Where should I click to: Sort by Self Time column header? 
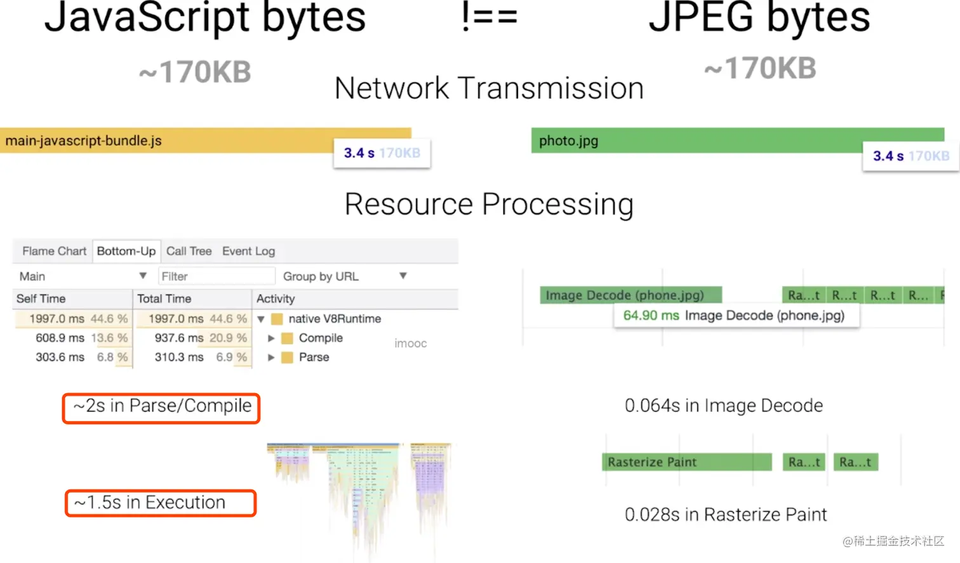point(41,299)
